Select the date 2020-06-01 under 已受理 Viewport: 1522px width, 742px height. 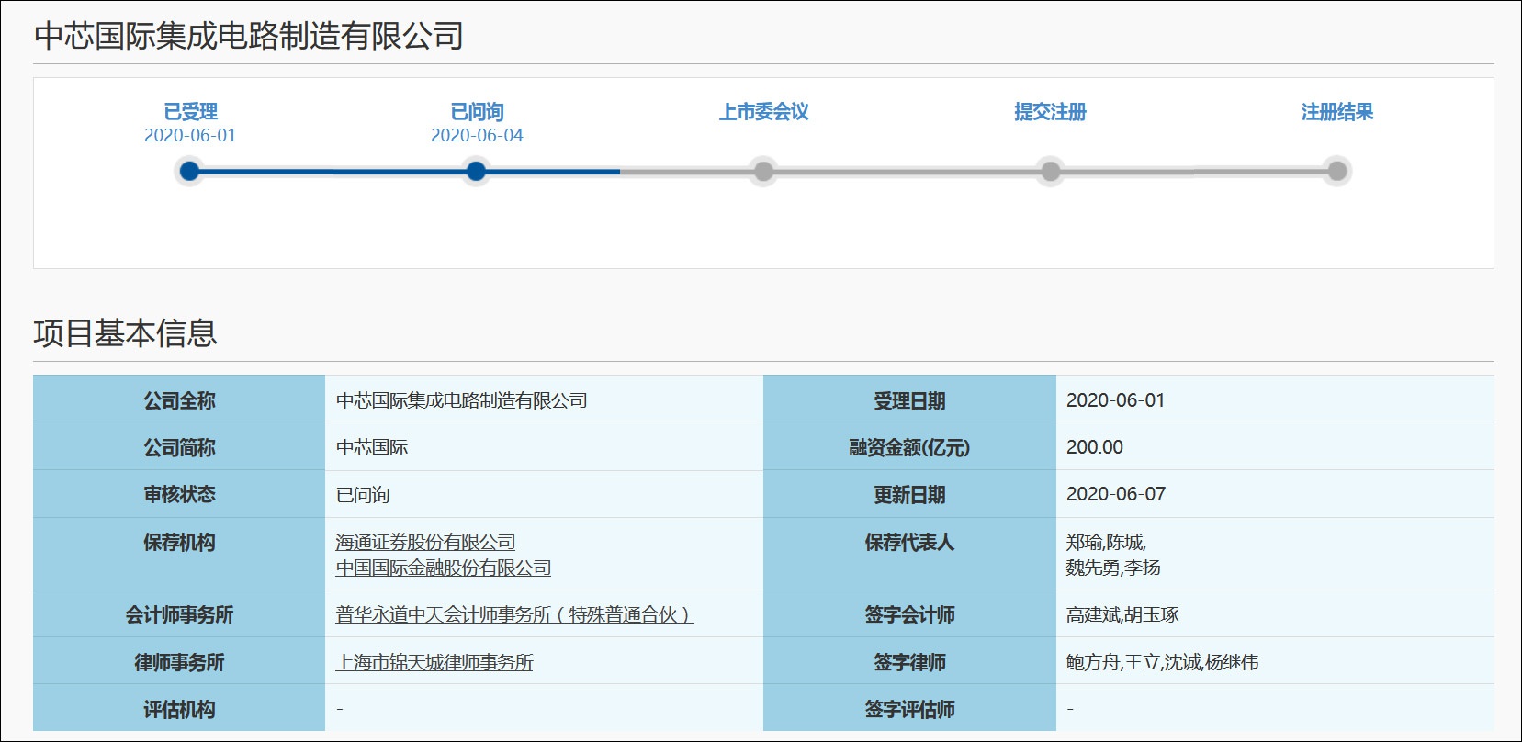click(190, 136)
